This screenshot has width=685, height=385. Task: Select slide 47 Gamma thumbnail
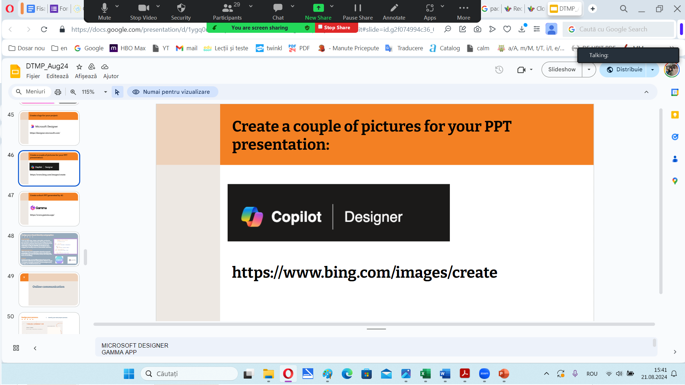(x=49, y=209)
